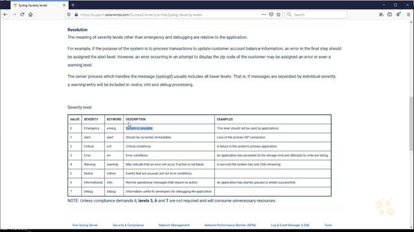Reload the current page

click(22, 15)
